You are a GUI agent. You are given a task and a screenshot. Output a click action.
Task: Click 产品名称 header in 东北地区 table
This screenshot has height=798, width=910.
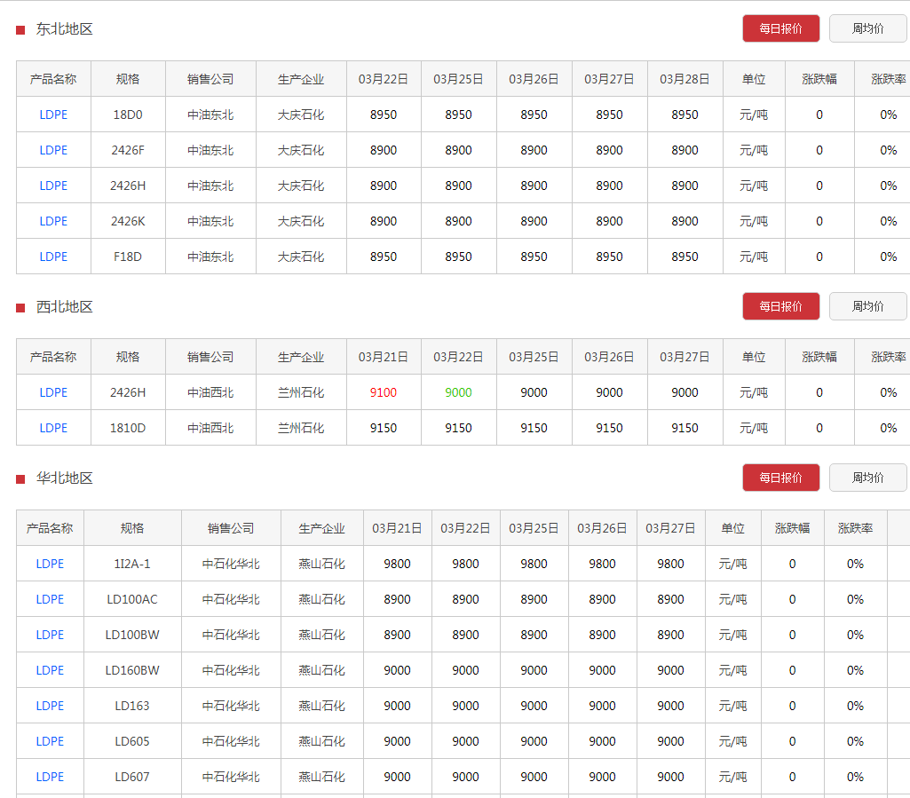(x=53, y=79)
